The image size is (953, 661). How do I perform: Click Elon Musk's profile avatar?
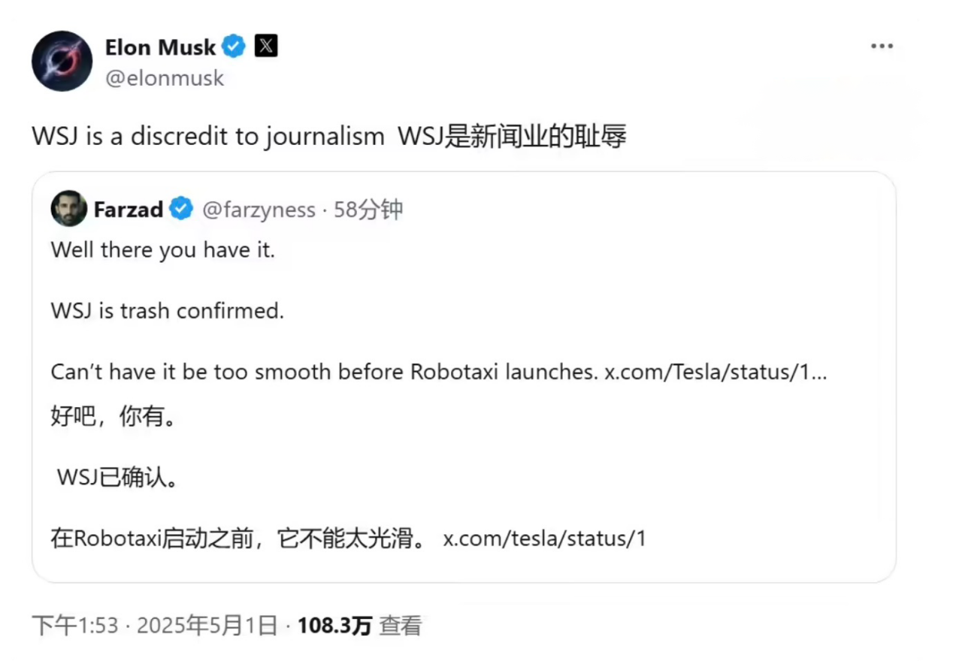coord(62,61)
